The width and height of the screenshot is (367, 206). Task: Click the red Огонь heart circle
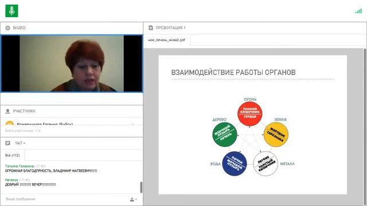pyautogui.click(x=250, y=114)
